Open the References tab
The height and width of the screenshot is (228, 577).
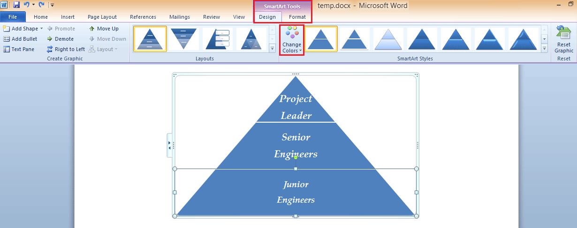pos(143,17)
